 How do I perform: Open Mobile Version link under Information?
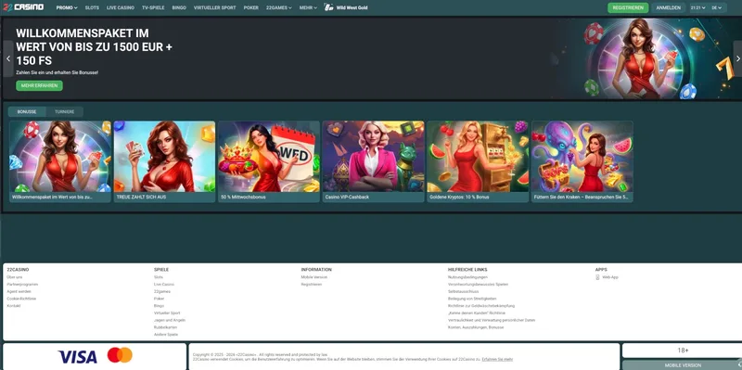coord(314,277)
